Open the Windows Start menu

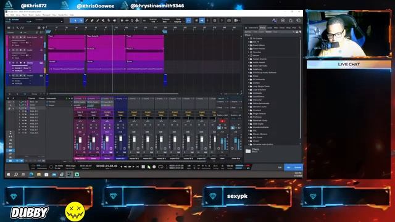pyautogui.click(x=8, y=175)
